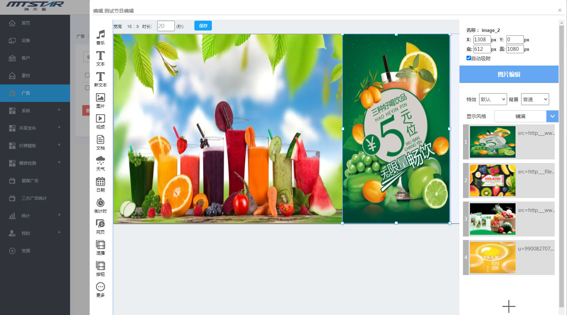567x315 pixels.
Task: Toggle the 自动吸附 auto-snap checkbox
Action: [469, 58]
